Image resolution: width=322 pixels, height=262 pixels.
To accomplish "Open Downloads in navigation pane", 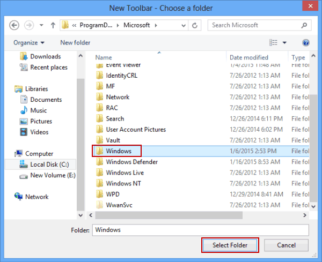I will [40, 56].
